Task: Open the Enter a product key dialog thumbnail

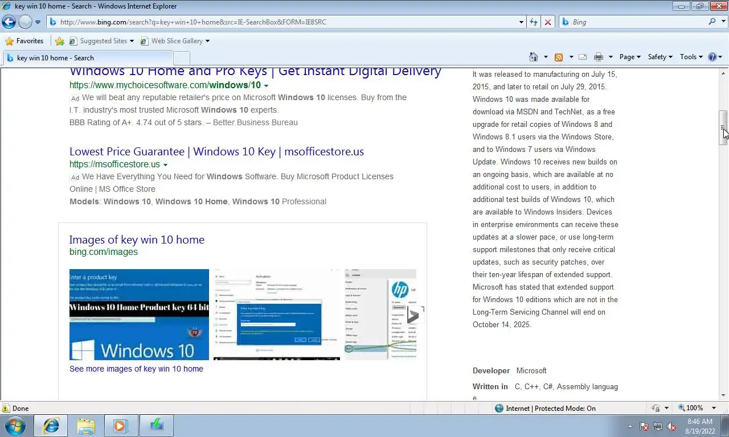Action: tap(277, 315)
